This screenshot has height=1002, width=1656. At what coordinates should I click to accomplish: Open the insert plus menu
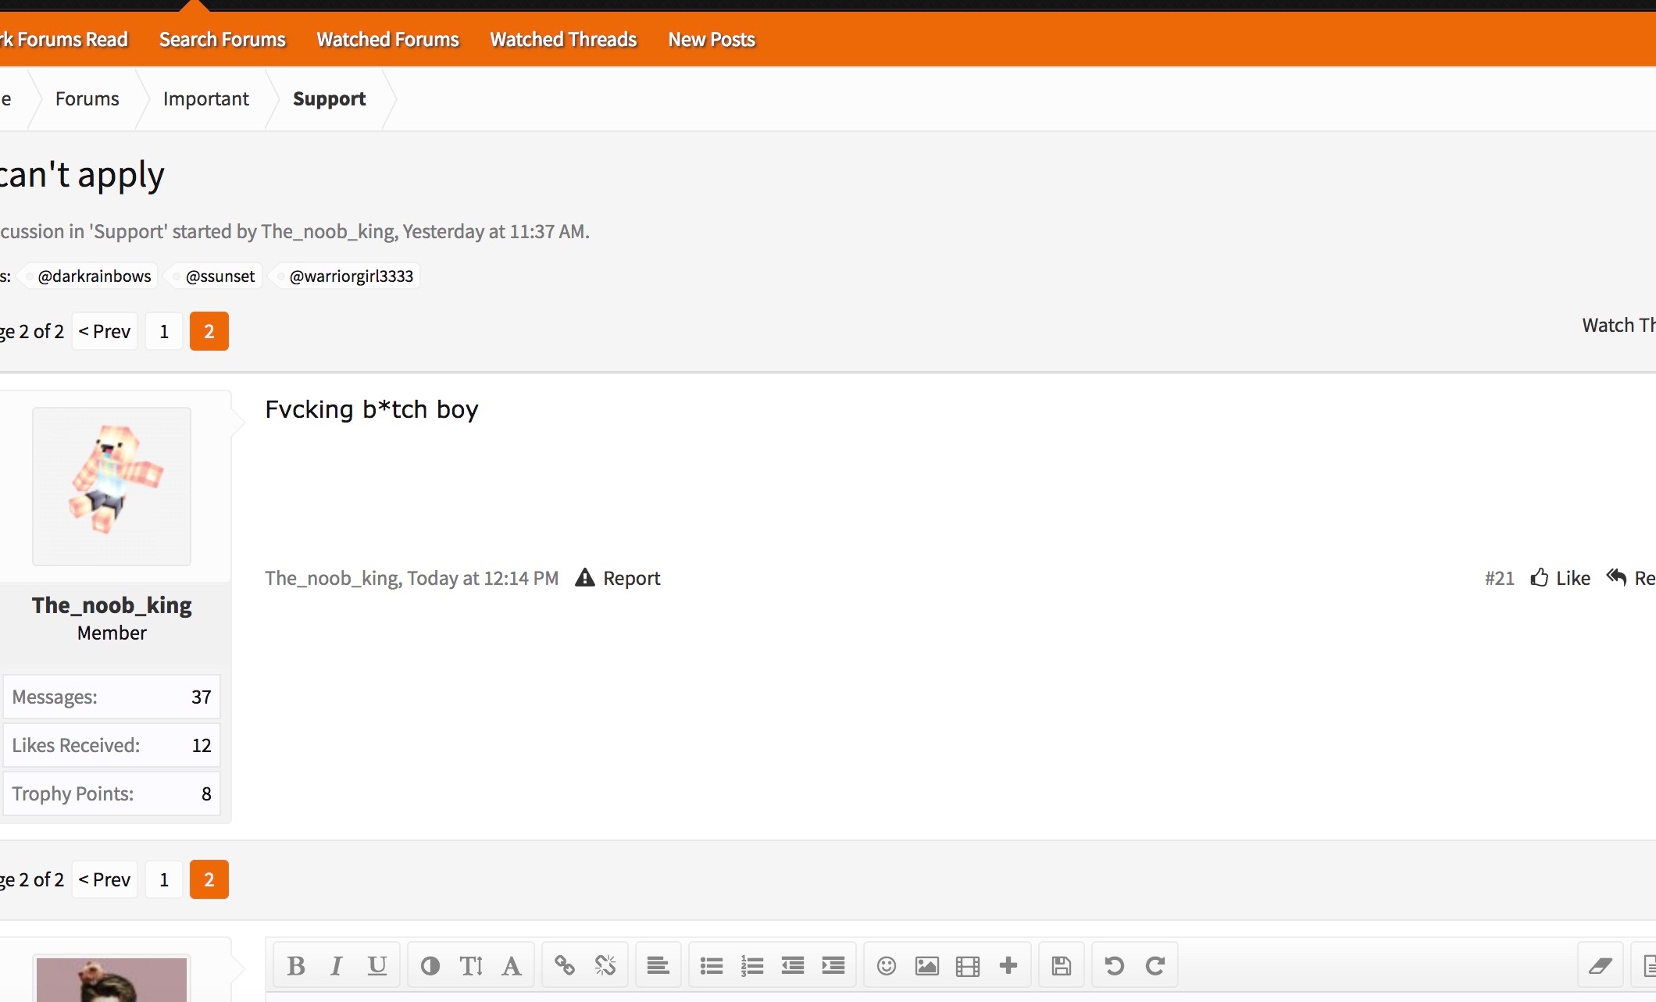[1008, 966]
